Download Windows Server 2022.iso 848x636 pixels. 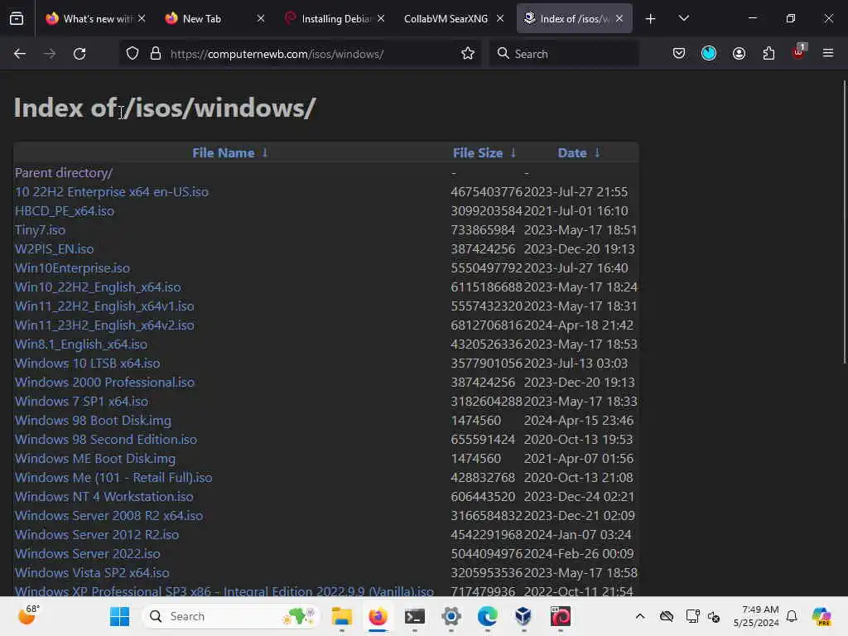coord(87,554)
